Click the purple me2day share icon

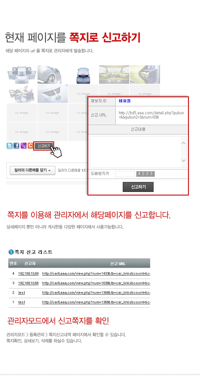(x=24, y=146)
